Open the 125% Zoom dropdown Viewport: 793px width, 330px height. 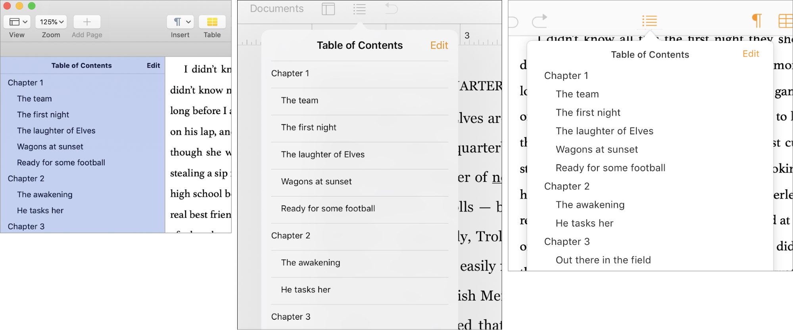click(51, 22)
